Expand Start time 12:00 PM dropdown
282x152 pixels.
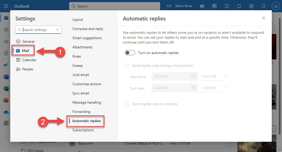[225, 77]
